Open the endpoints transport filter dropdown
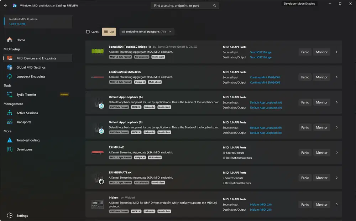This screenshot has width=356, height=221. (147, 32)
